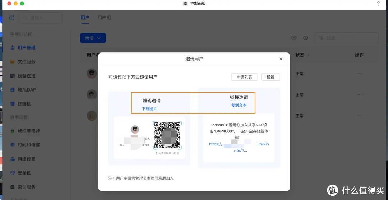Image resolution: width=388 pixels, height=200 pixels.
Task: Click the help question mark icon
Action: tap(378, 4)
